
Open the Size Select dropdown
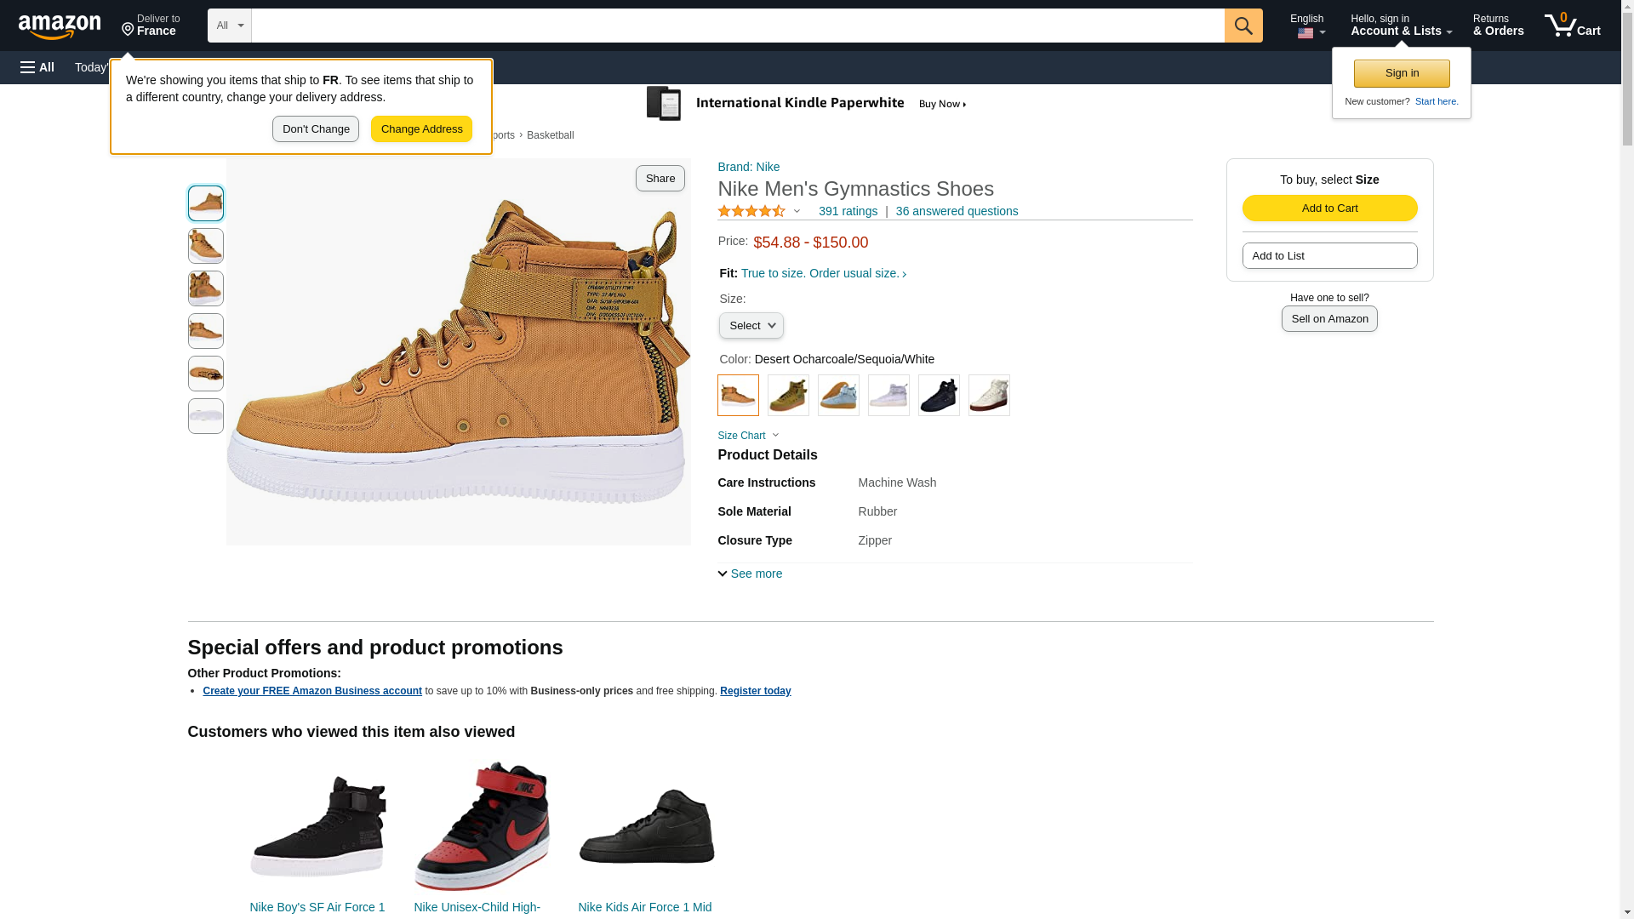pyautogui.click(x=751, y=326)
